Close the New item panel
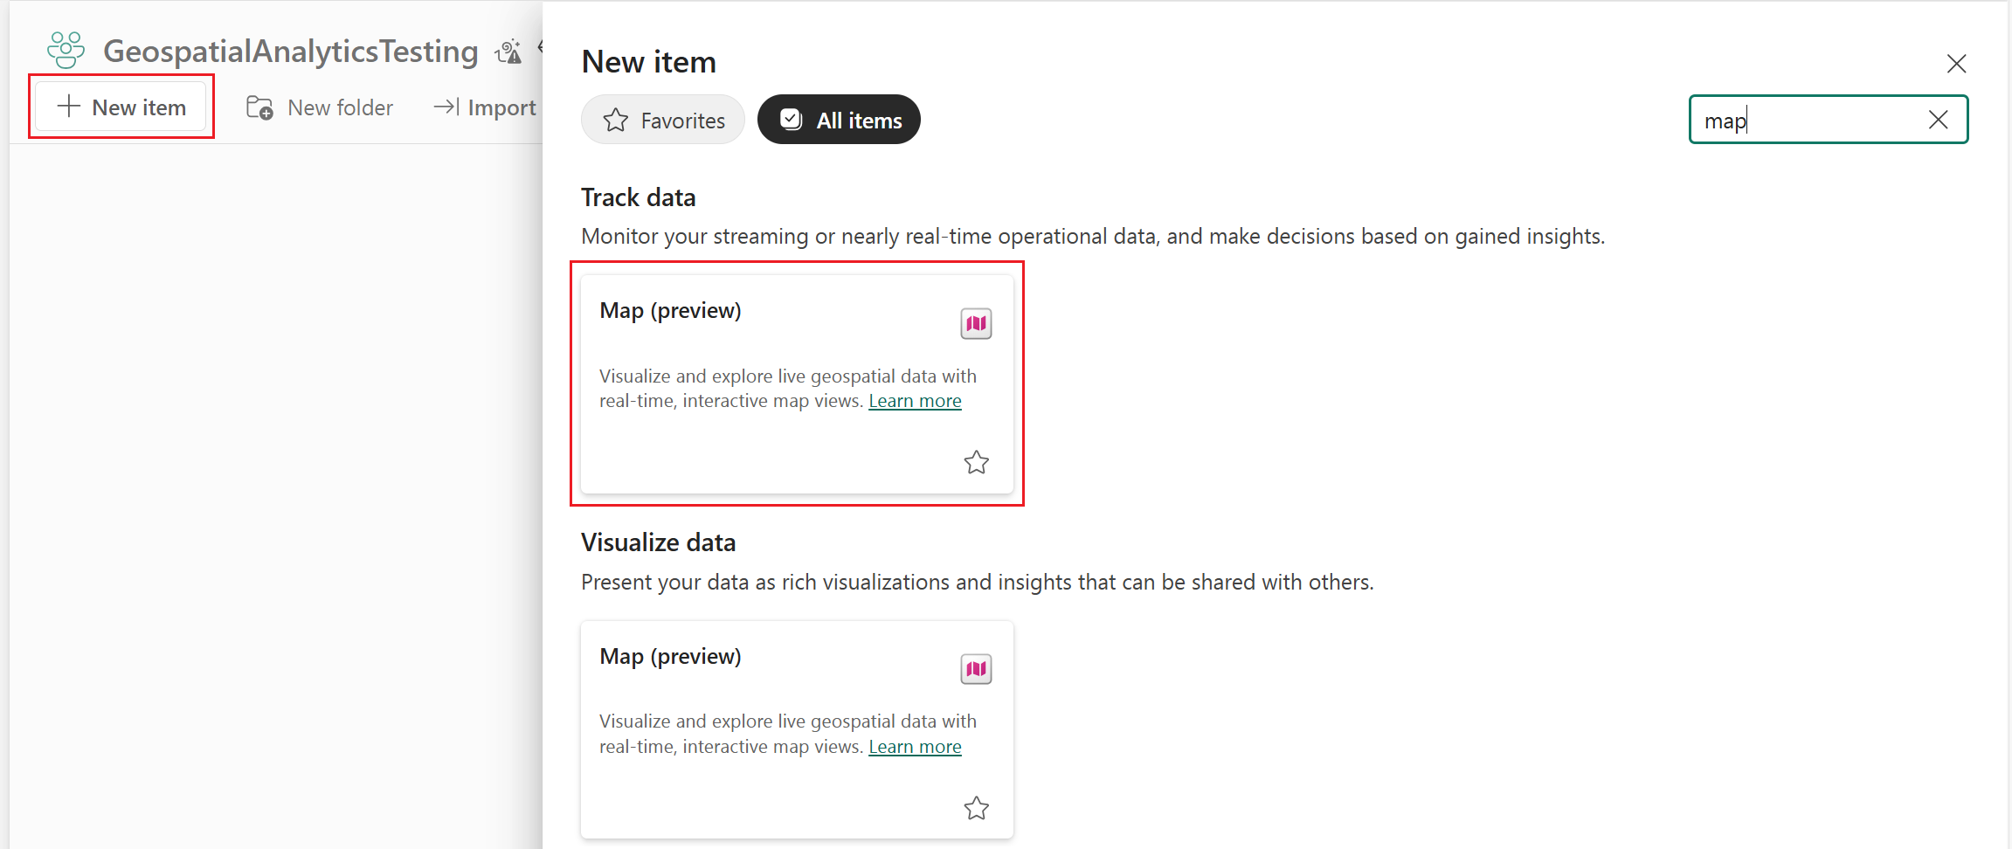This screenshot has width=2012, height=849. [1956, 64]
